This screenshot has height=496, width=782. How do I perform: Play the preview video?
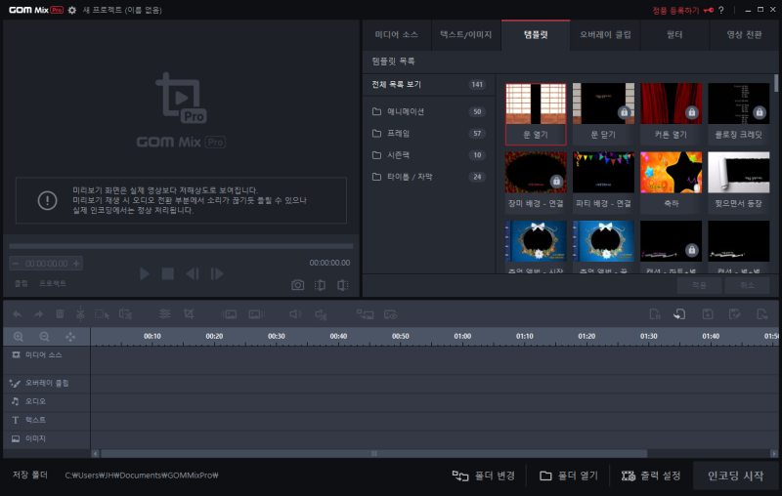pyautogui.click(x=145, y=273)
